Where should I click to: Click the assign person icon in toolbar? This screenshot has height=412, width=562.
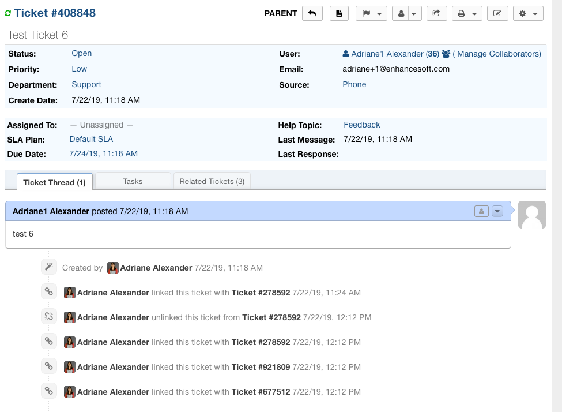pos(401,13)
